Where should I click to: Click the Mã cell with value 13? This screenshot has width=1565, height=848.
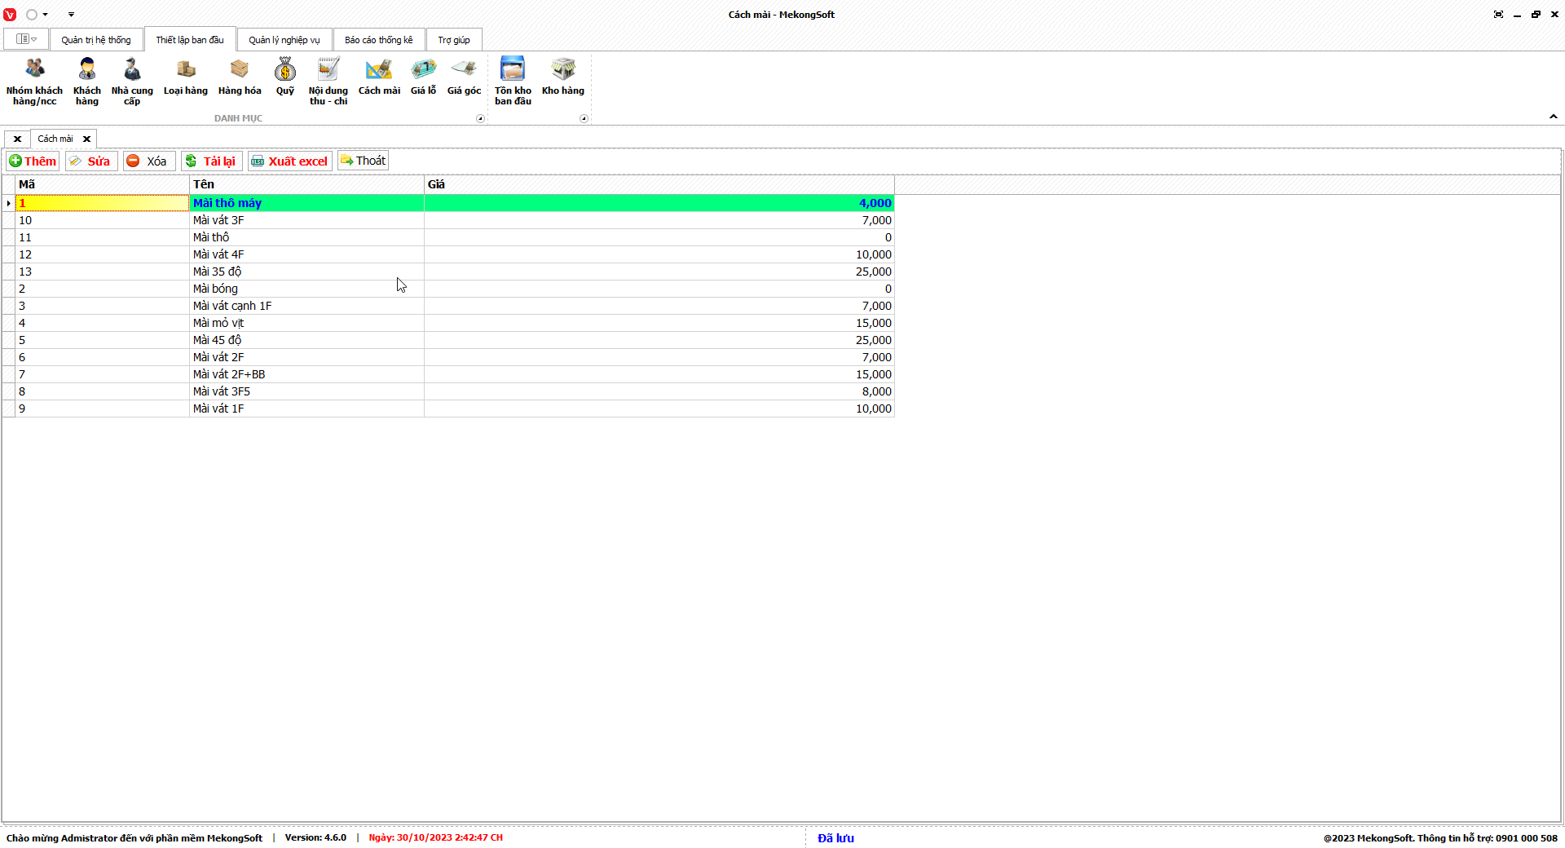click(102, 272)
